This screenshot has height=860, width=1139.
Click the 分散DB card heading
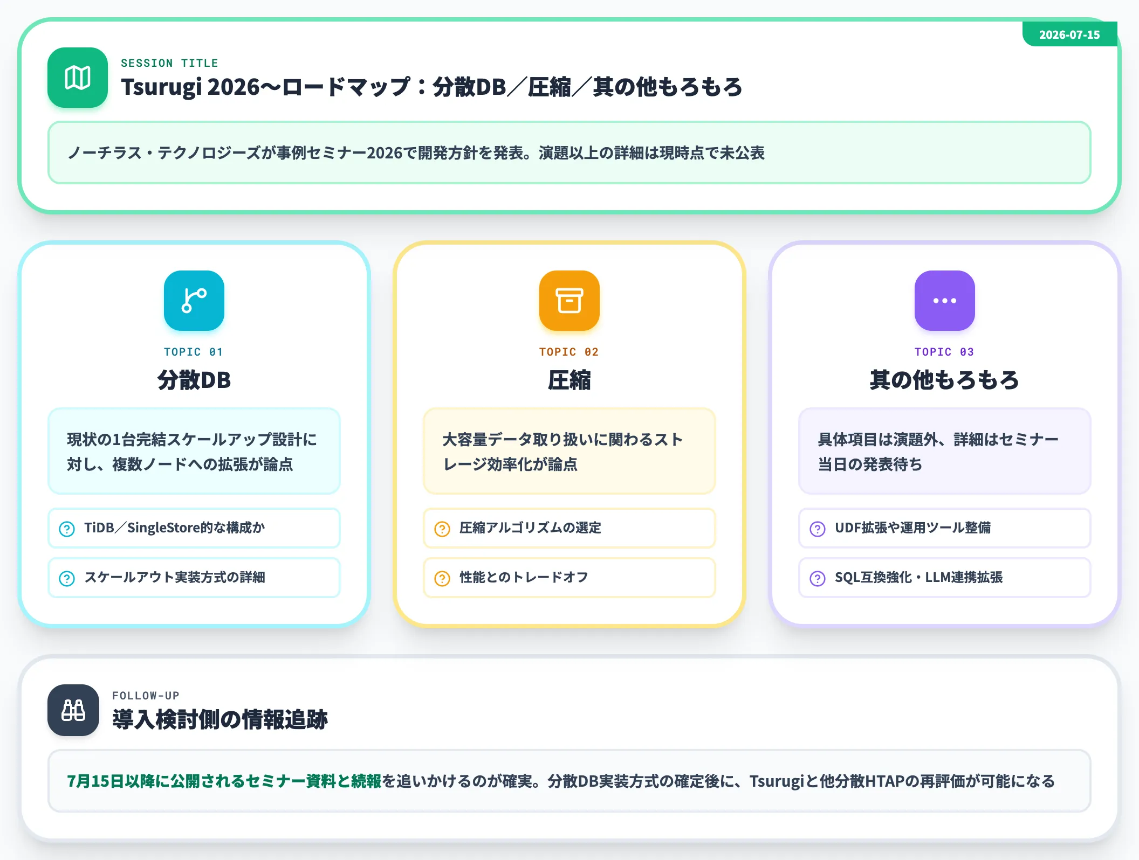194,380
